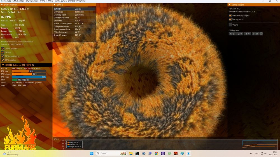The width and height of the screenshot is (280, 157).
Task: Collapse the Demo options panel triangle
Action: (x=230, y=5)
